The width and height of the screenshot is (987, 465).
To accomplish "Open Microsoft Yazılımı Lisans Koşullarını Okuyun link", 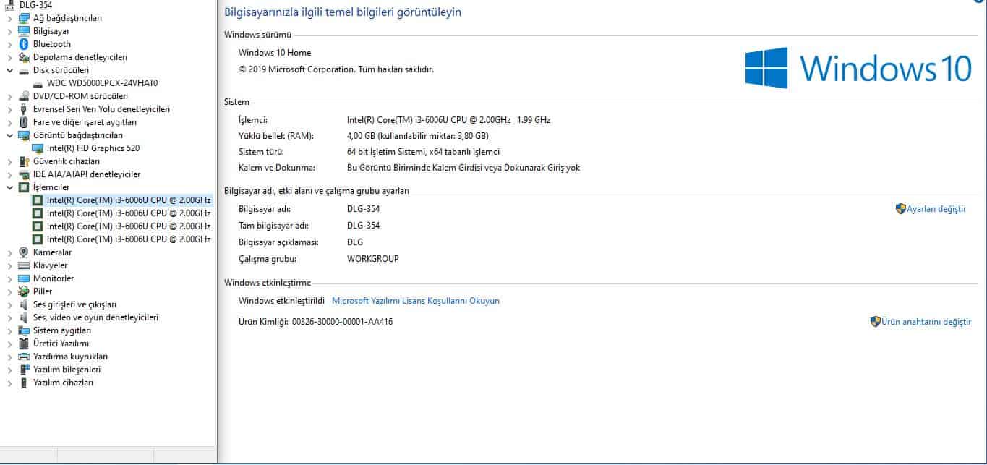I will [415, 301].
